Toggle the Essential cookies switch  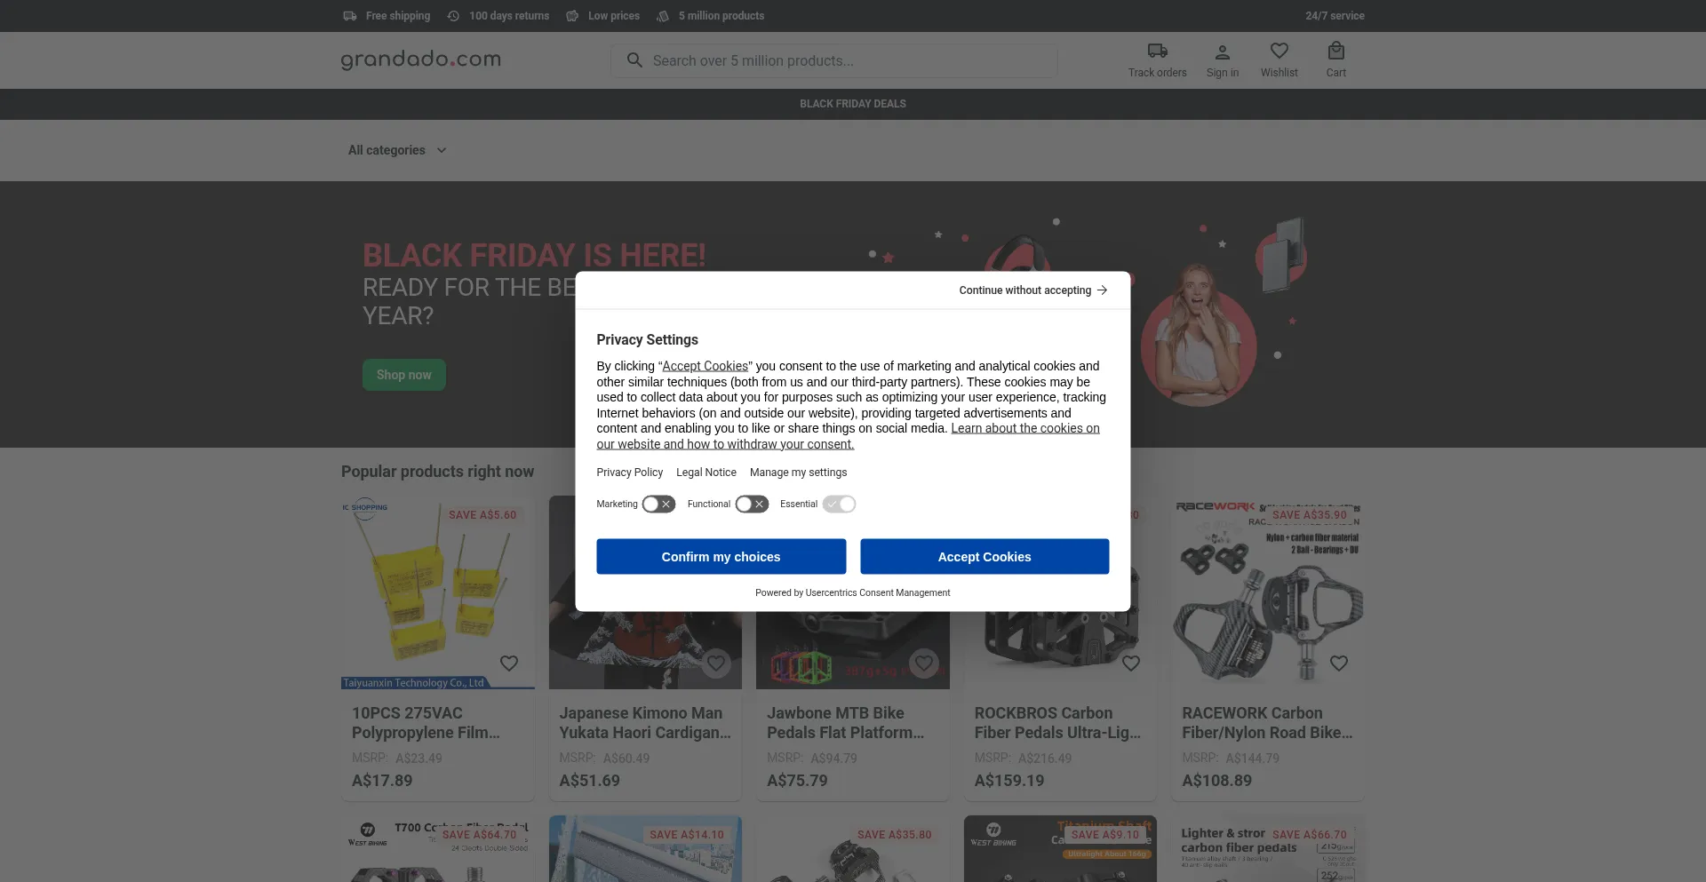click(839, 505)
